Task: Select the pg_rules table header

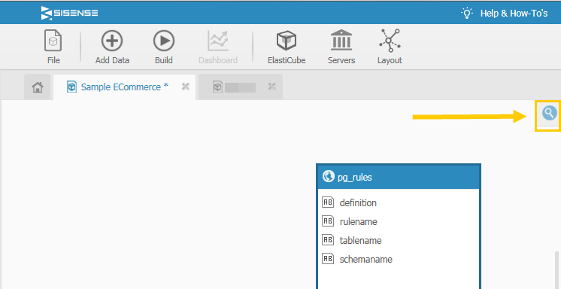Action: point(399,178)
